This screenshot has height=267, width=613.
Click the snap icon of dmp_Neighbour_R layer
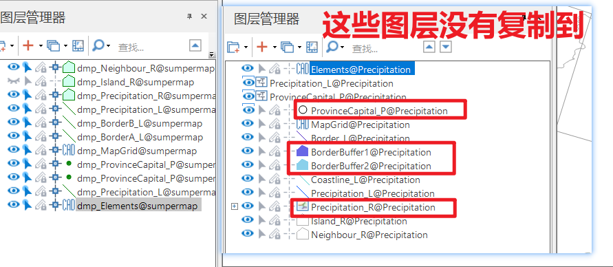click(x=55, y=68)
